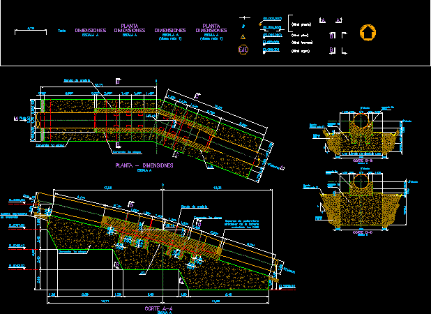Viewport: 431px width, 314px height.
Task: Select the left A section symbol in the legend
Action: (x=322, y=20)
